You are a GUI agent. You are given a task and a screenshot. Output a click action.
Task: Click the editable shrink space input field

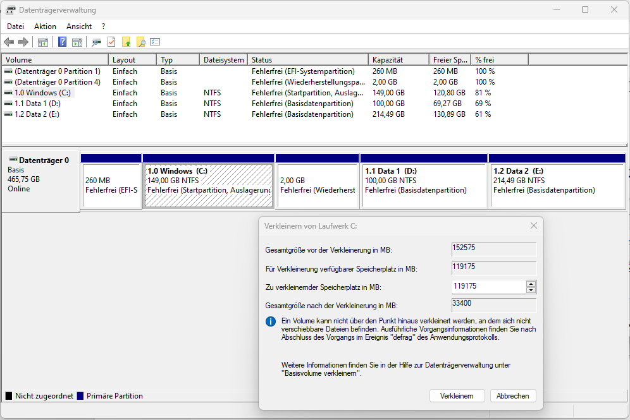pyautogui.click(x=487, y=287)
